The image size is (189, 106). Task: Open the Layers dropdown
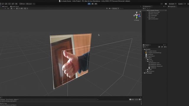tap(182, 4)
